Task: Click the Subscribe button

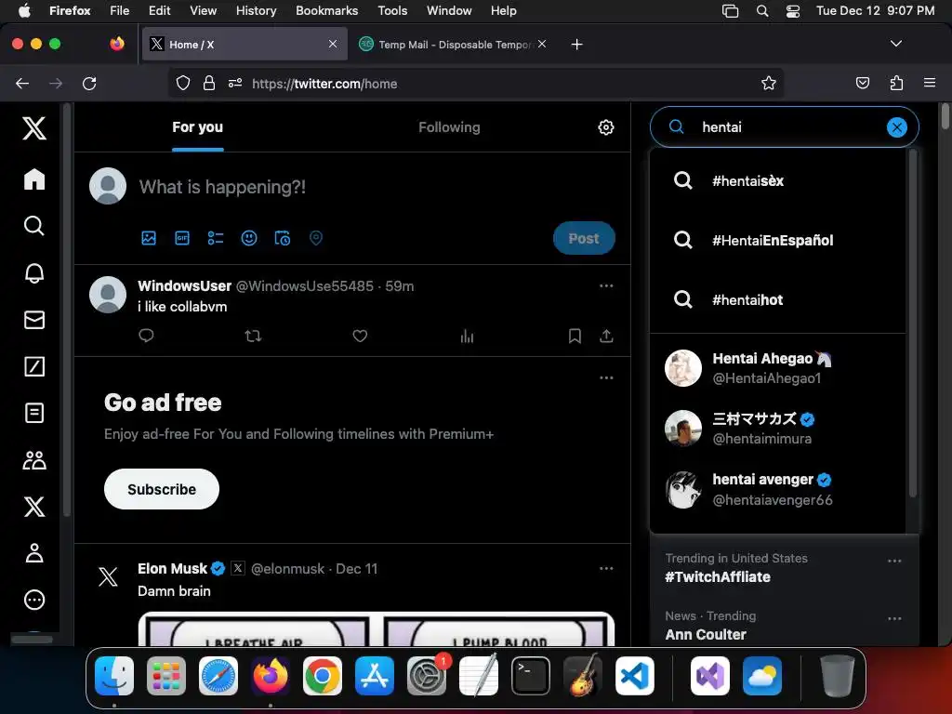Action: click(162, 489)
